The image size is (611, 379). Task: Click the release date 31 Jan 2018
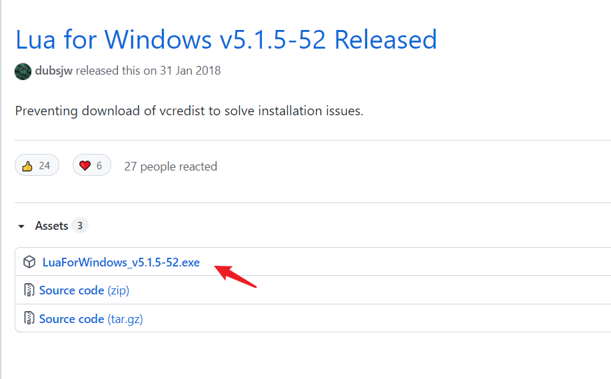pyautogui.click(x=190, y=71)
